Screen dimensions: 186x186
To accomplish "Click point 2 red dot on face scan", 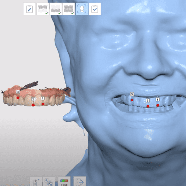I will point(148,106).
